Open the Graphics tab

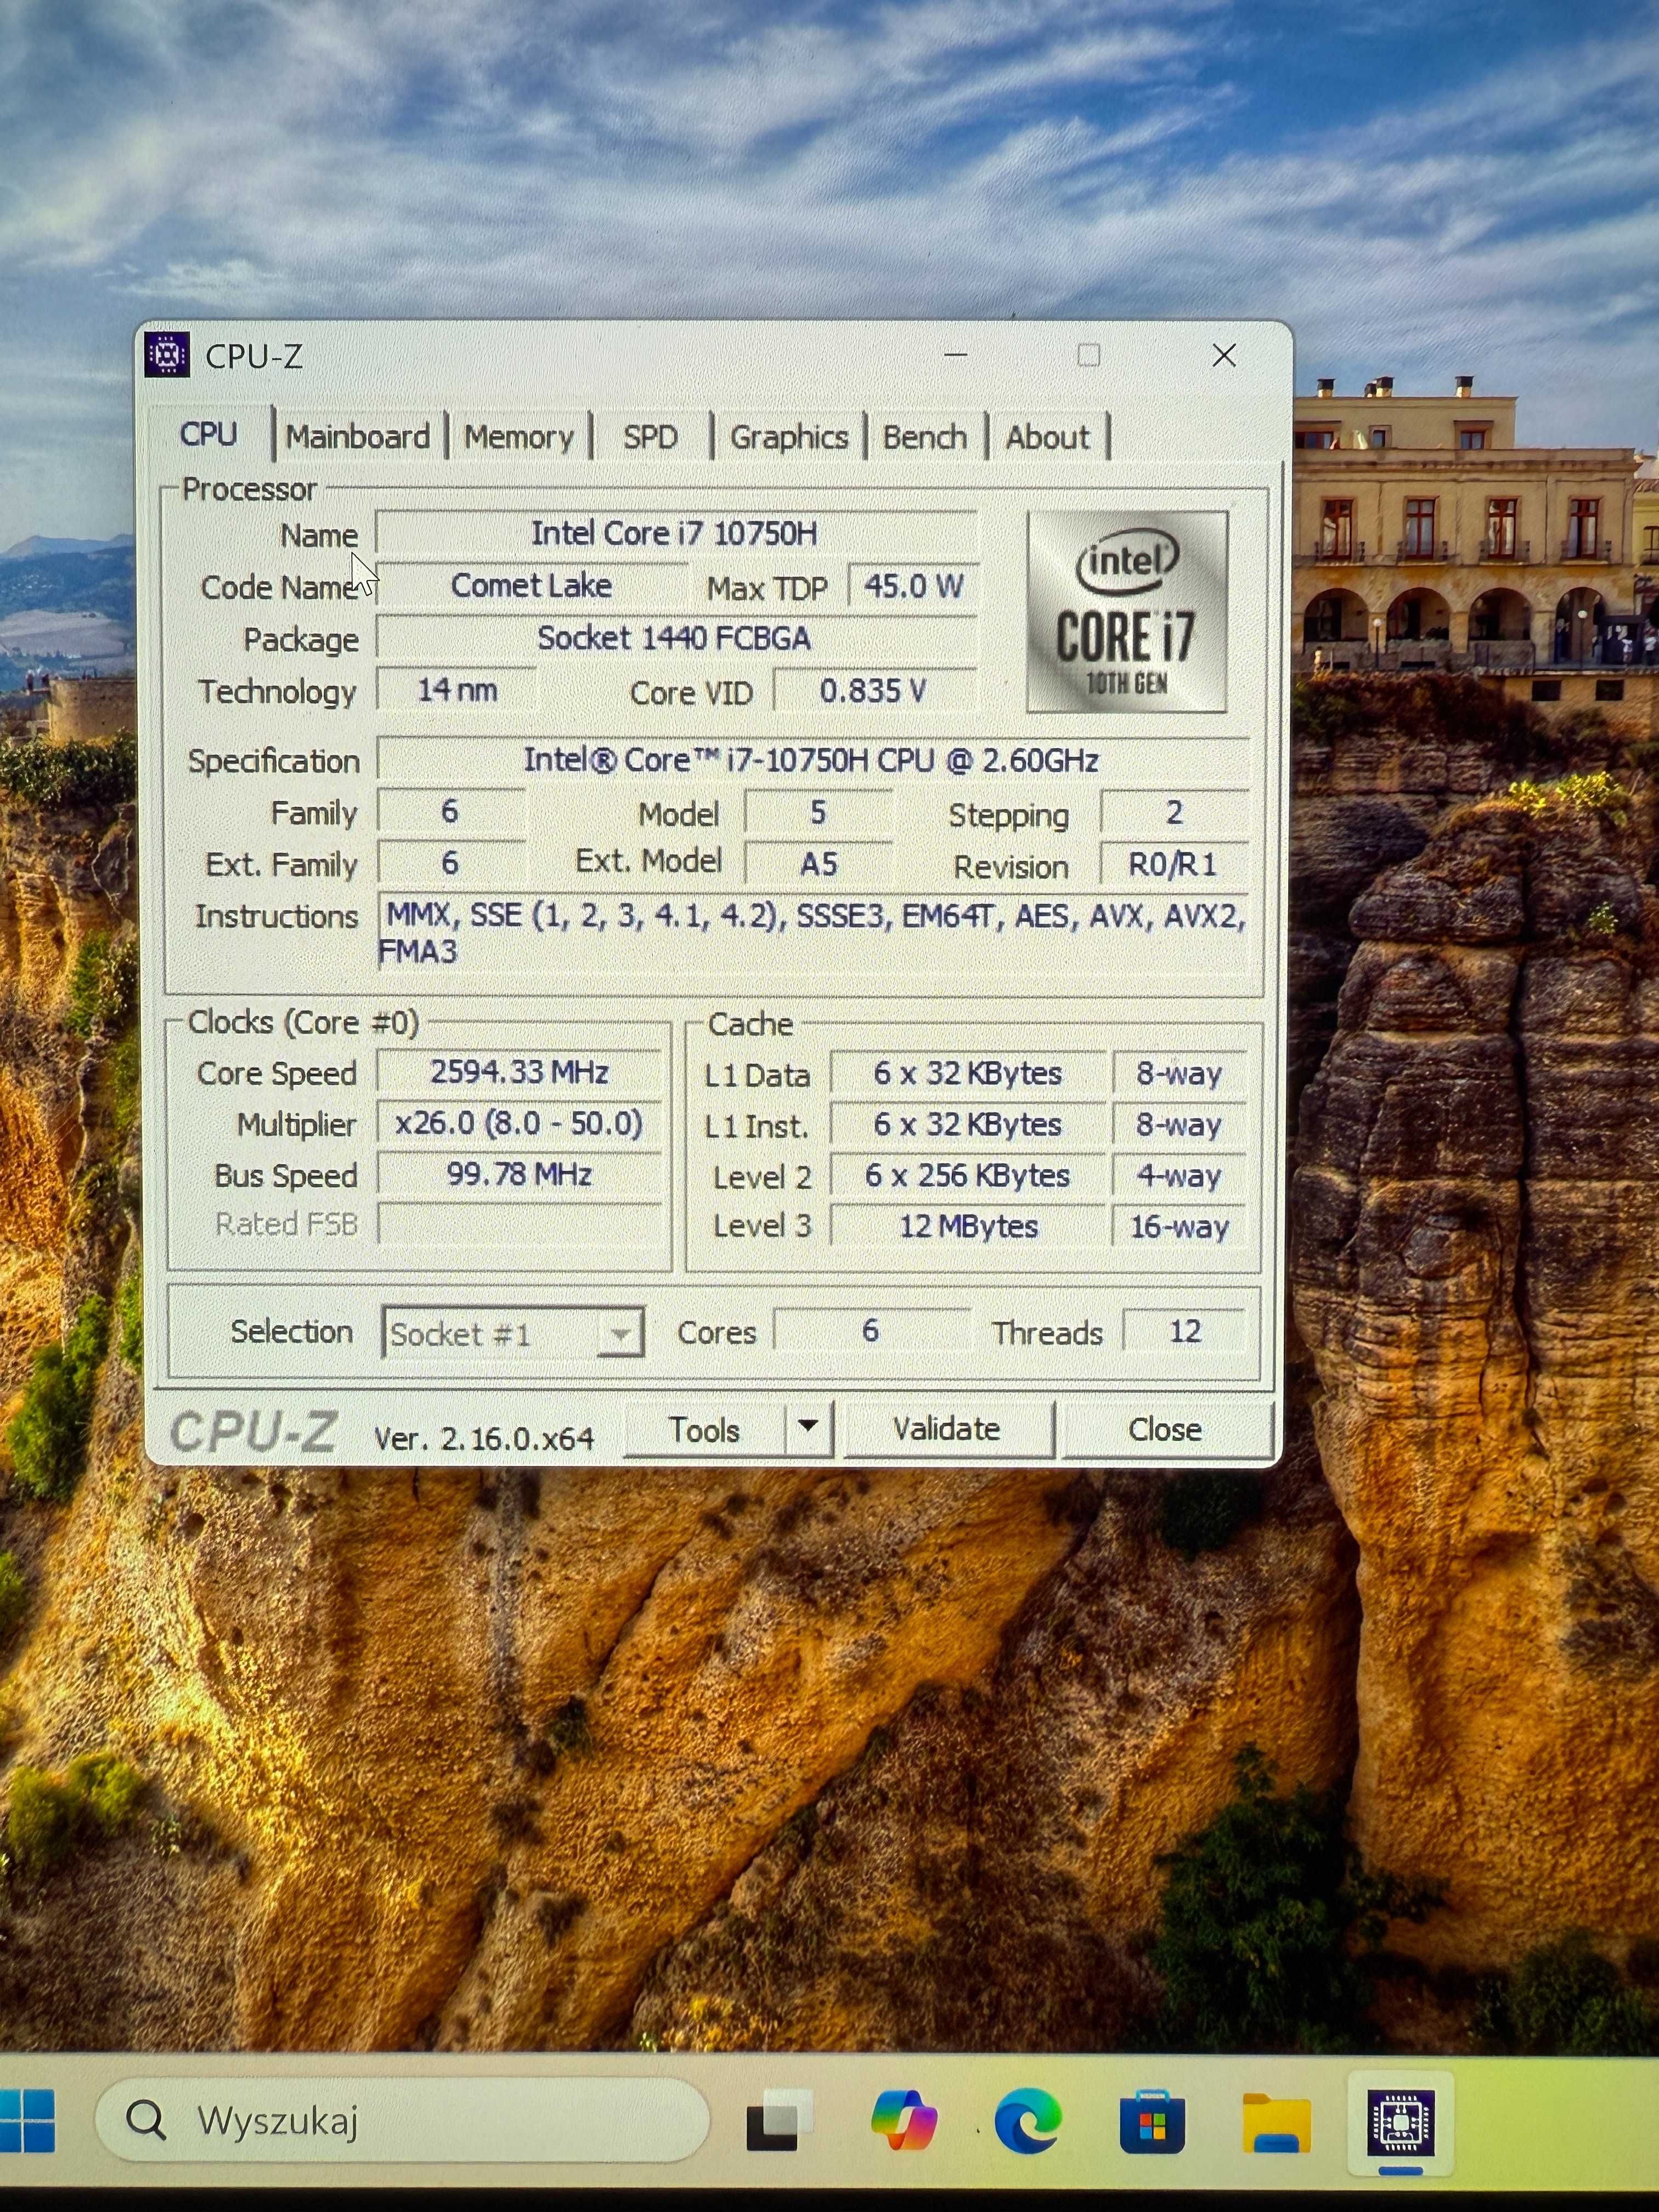click(789, 437)
